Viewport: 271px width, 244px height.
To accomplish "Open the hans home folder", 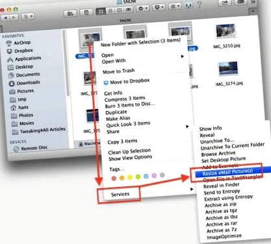I will pos(19,107).
